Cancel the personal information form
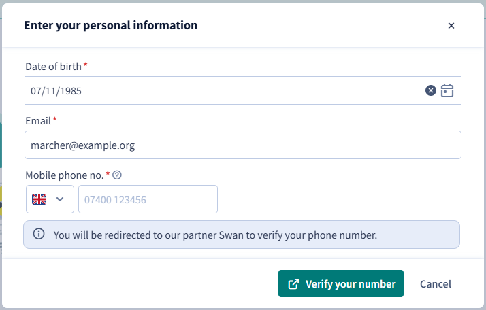This screenshot has height=310, width=486. click(436, 284)
